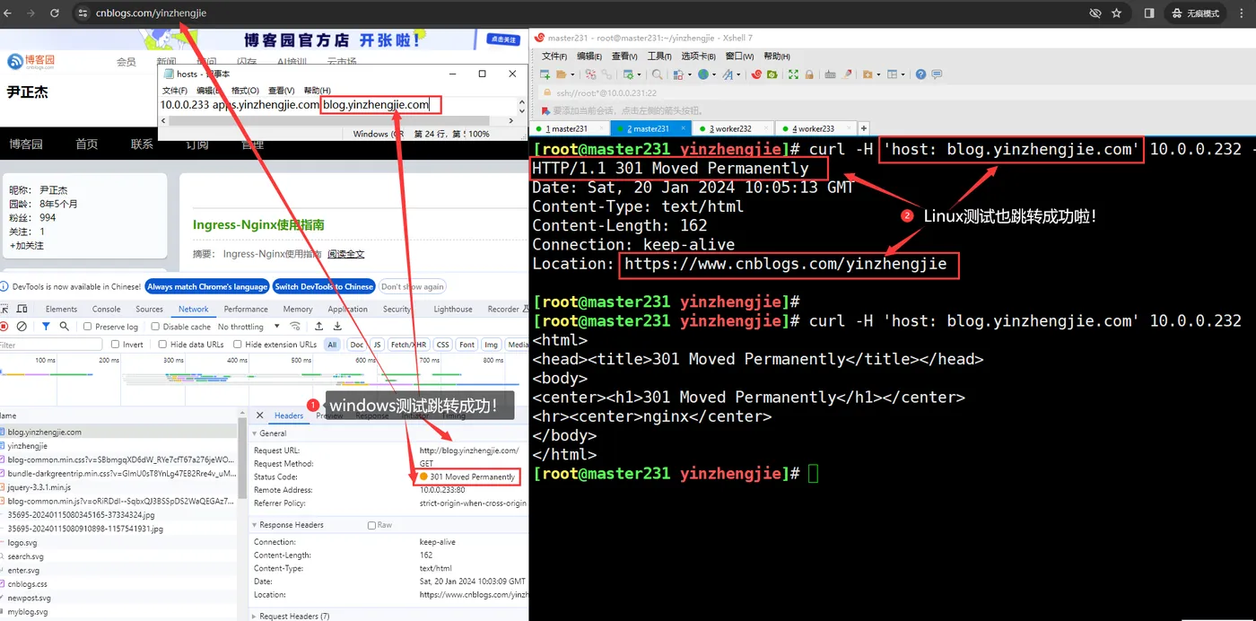The height and width of the screenshot is (621, 1256).
Task: Open dropdown arrow beside Xshell globe icon
Action: (x=713, y=74)
